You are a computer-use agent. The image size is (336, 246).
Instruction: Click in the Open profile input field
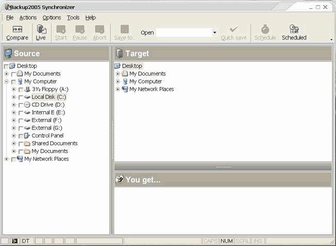pyautogui.click(x=184, y=33)
